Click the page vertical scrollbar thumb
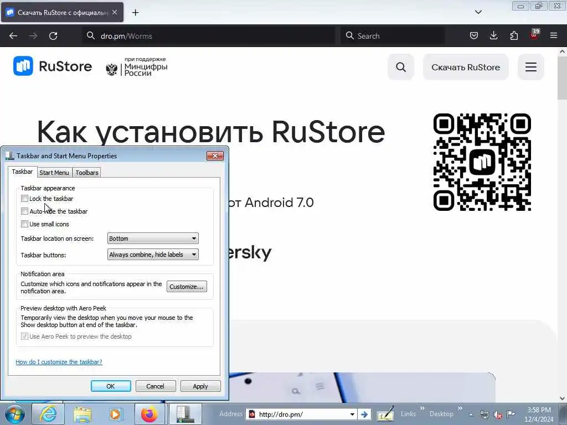The image size is (567, 425). coord(562,78)
